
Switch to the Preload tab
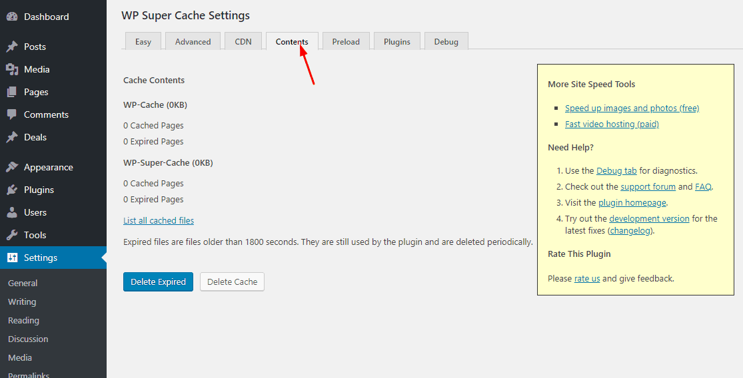(346, 41)
